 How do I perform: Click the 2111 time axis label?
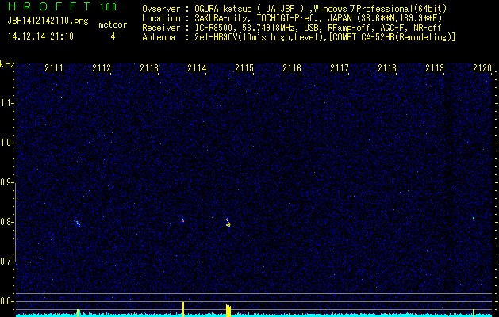[54, 68]
